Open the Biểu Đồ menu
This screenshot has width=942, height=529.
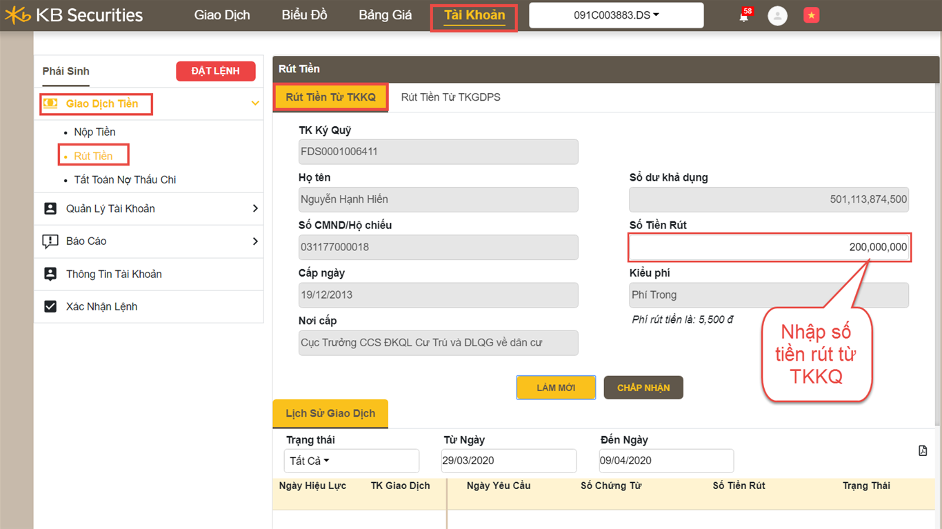click(305, 15)
